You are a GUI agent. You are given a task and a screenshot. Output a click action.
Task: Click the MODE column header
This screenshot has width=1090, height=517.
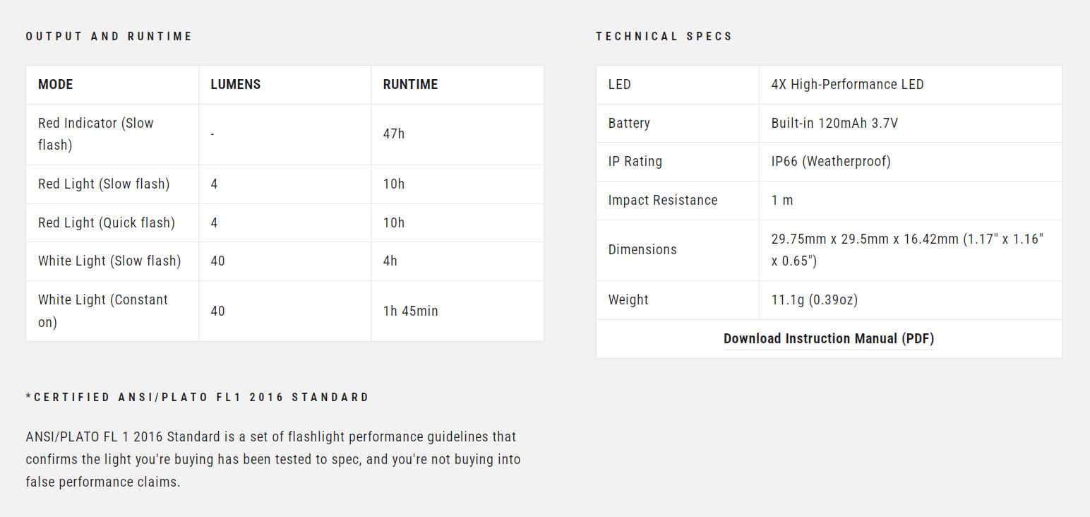pyautogui.click(x=56, y=85)
